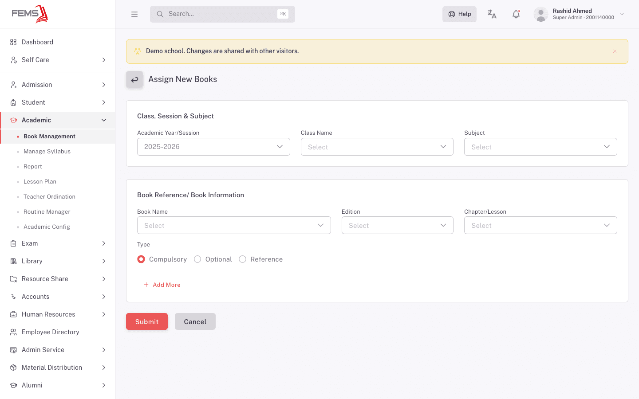The width and height of the screenshot is (639, 399).
Task: Click the Exam clipboard icon
Action: 13,243
